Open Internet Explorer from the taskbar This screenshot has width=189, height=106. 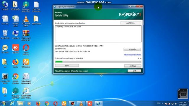12,103
